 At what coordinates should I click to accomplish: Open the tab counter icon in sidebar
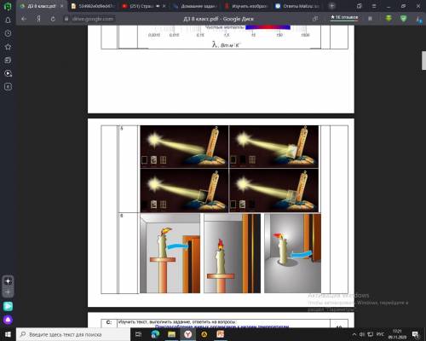pyautogui.click(x=8, y=87)
